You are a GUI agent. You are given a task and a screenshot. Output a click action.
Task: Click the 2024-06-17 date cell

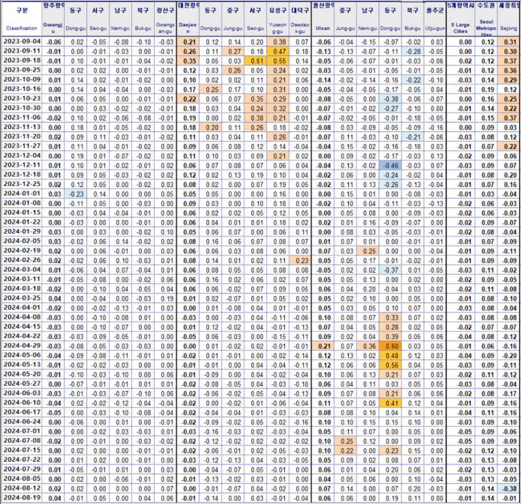pyautogui.click(x=22, y=412)
